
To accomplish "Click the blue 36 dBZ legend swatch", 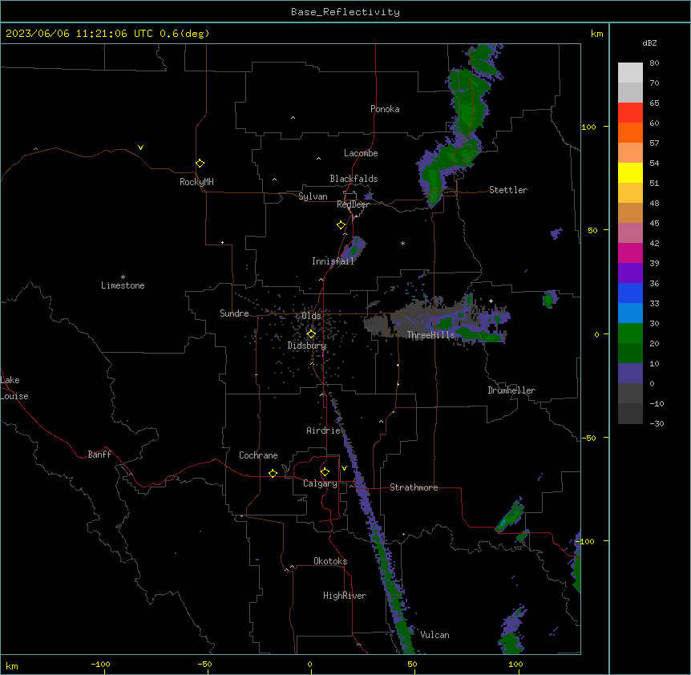I will click(630, 293).
